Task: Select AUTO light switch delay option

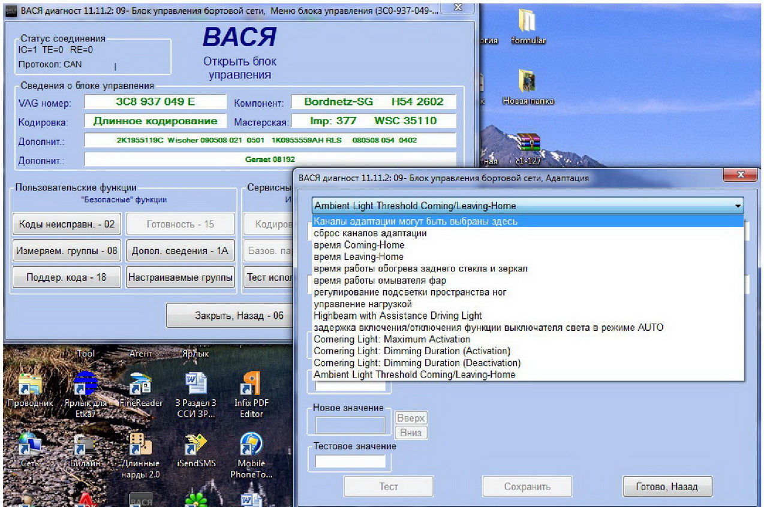Action: 528,327
